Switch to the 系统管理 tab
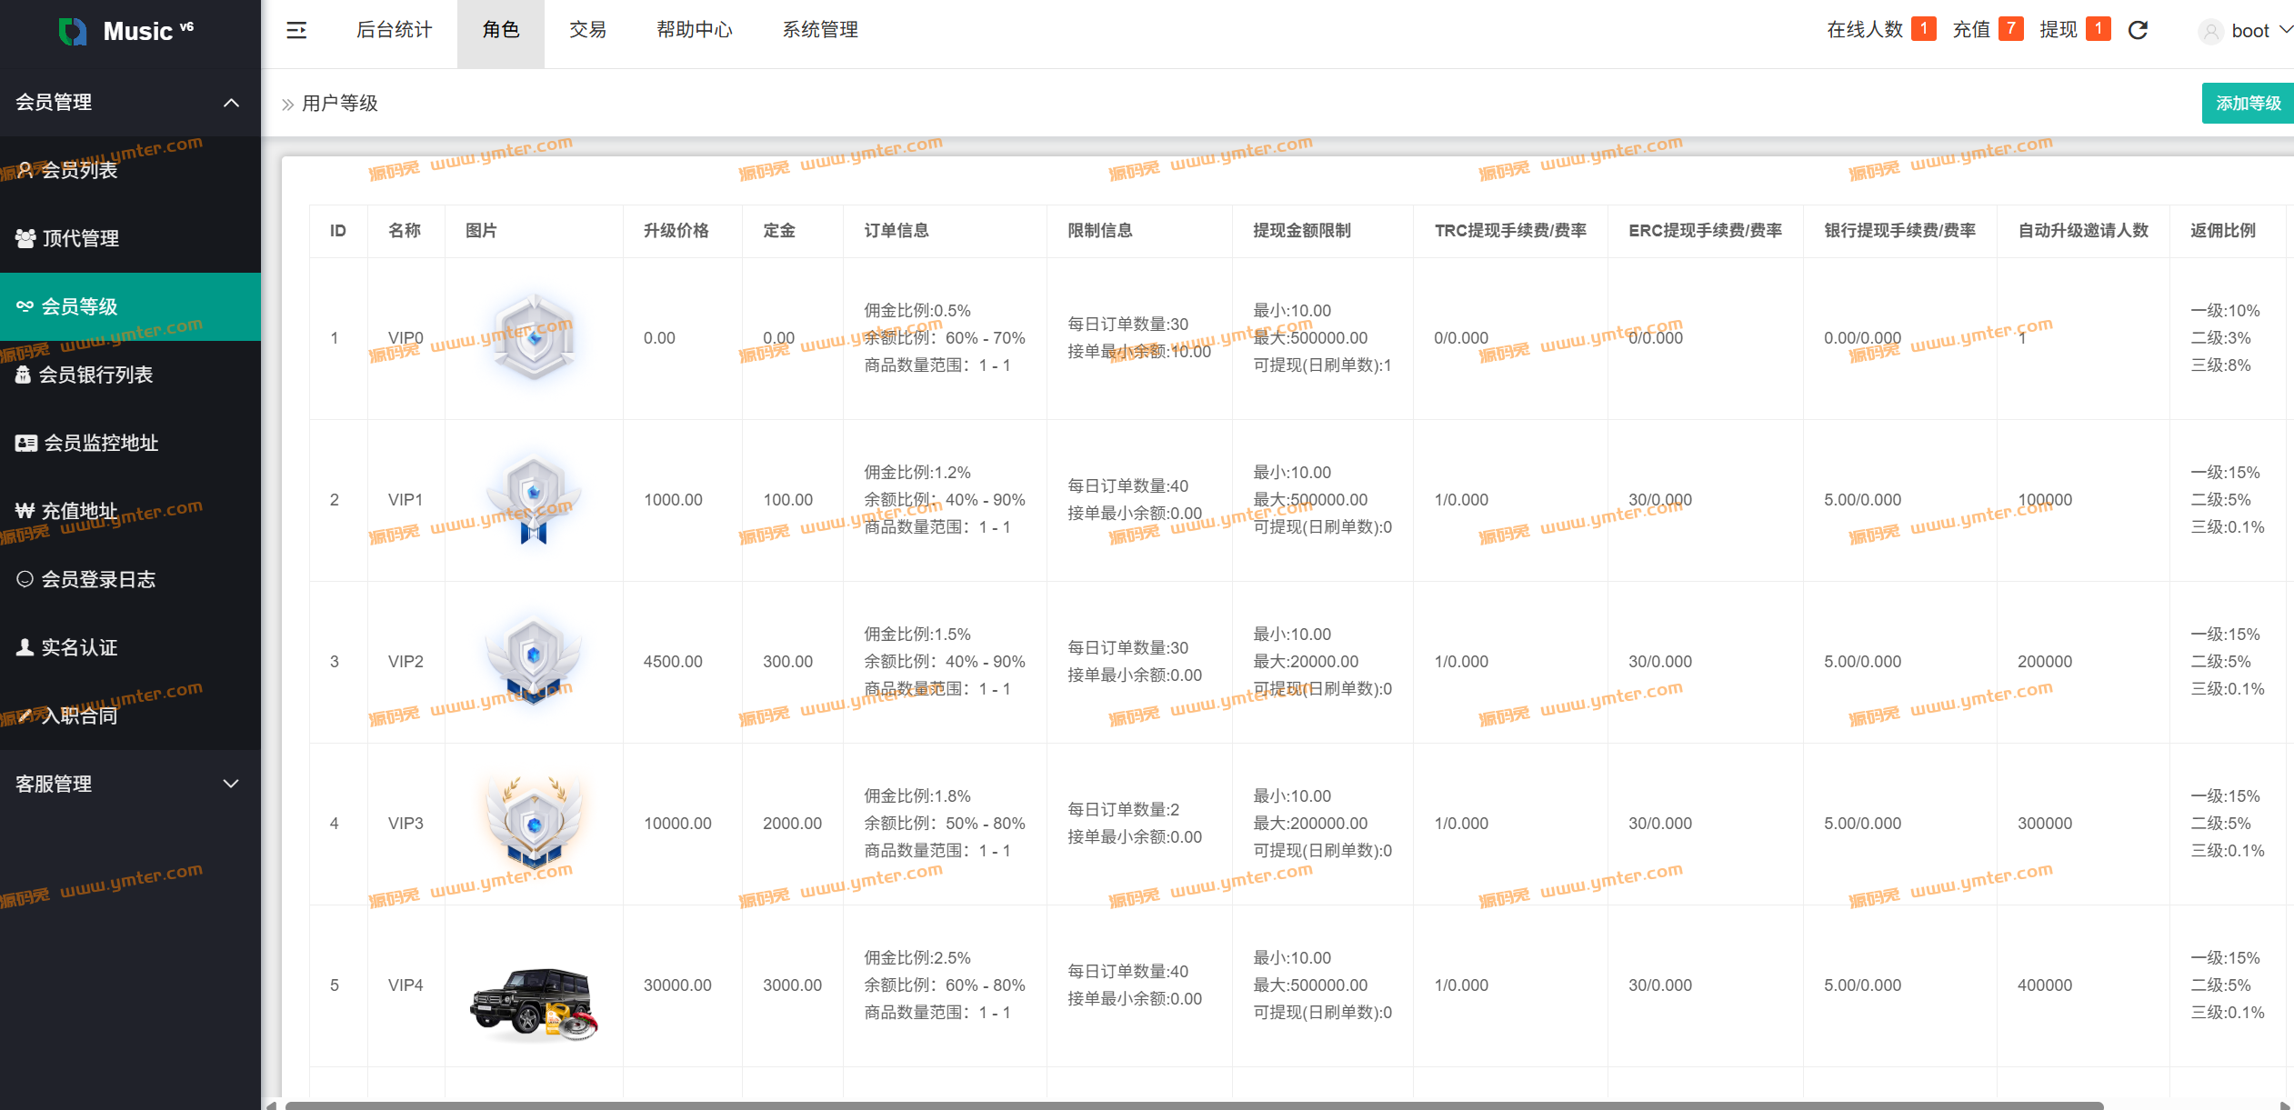The image size is (2294, 1110). [820, 30]
